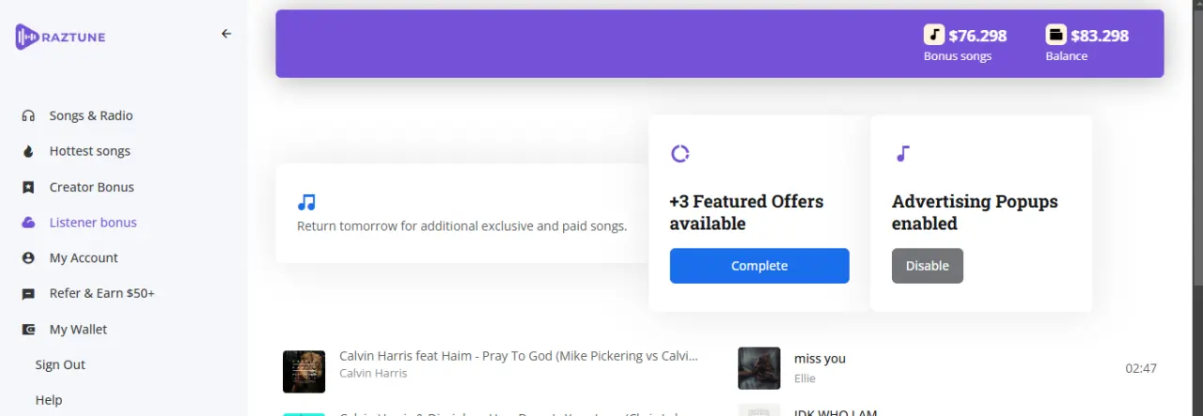Image resolution: width=1203 pixels, height=416 pixels.
Task: Click the bookmark icon beside Creator Bonus
Action: [x=28, y=187]
